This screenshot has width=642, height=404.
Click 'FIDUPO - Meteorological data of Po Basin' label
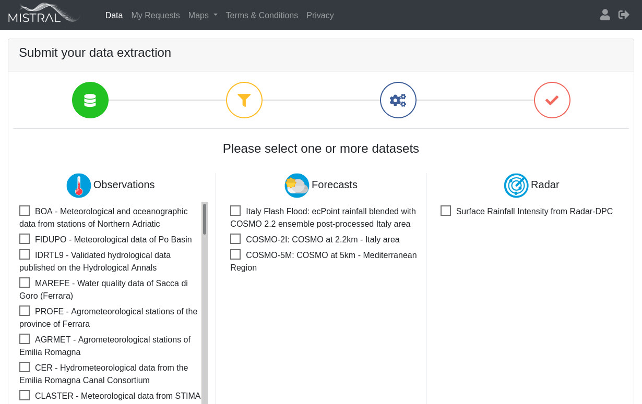point(113,240)
